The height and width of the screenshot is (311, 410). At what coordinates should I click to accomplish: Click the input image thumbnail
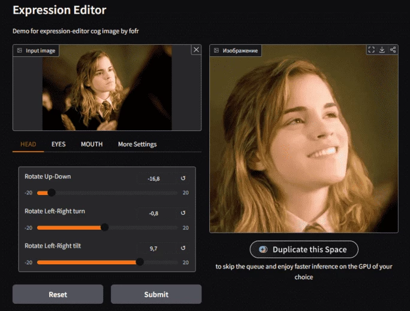[107, 88]
